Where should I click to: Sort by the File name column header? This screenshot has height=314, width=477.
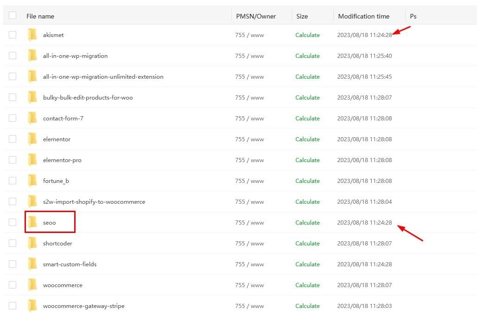40,16
